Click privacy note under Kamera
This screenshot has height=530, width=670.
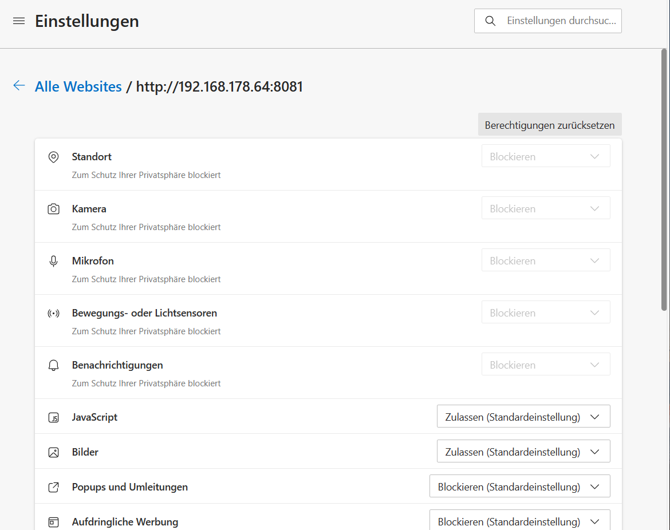(x=146, y=227)
